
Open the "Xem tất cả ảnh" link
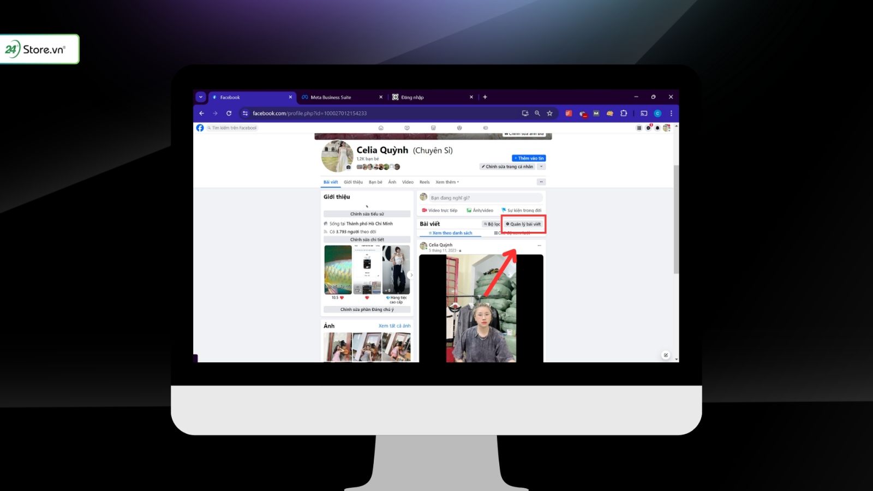pos(394,326)
